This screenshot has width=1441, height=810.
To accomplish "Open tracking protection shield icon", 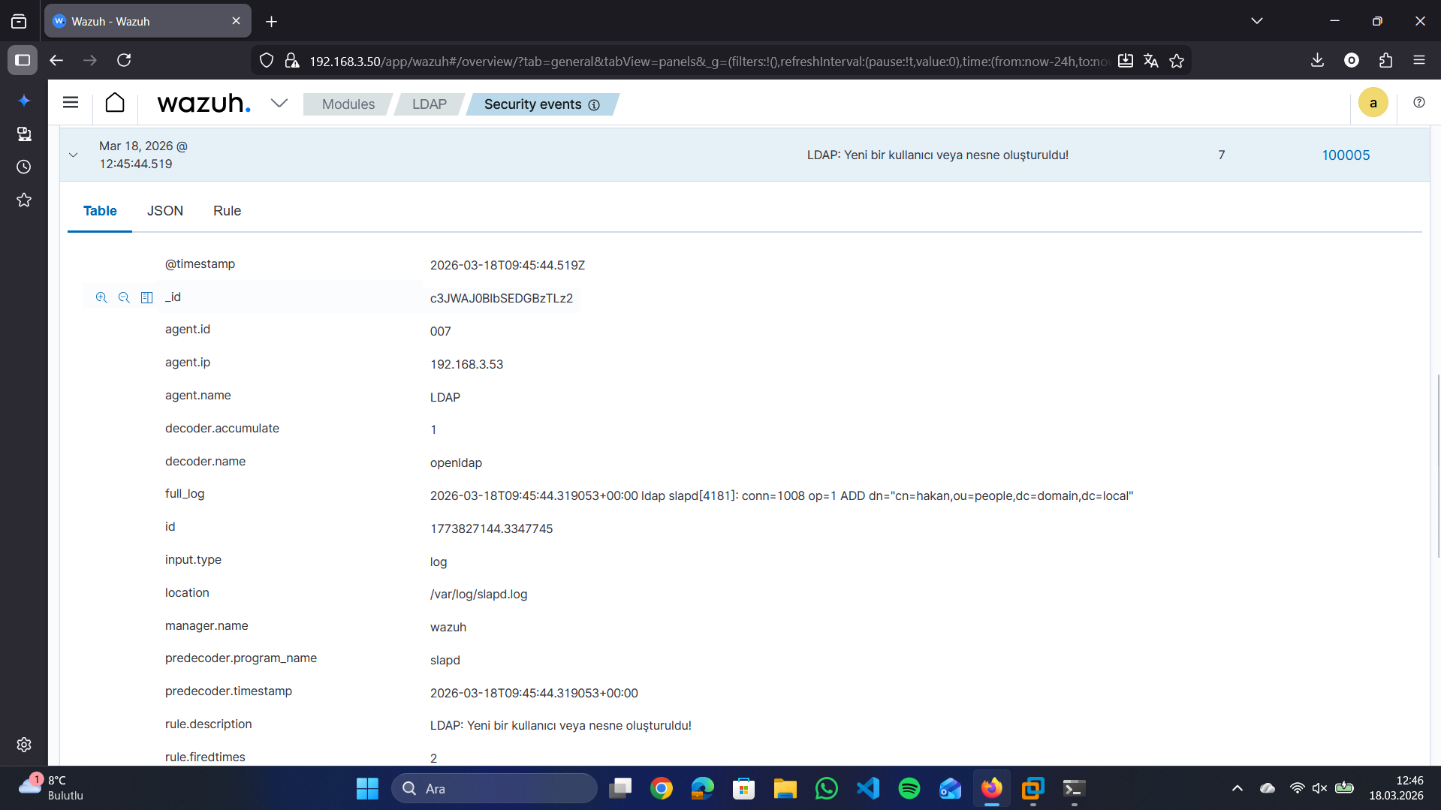I will pos(267,61).
